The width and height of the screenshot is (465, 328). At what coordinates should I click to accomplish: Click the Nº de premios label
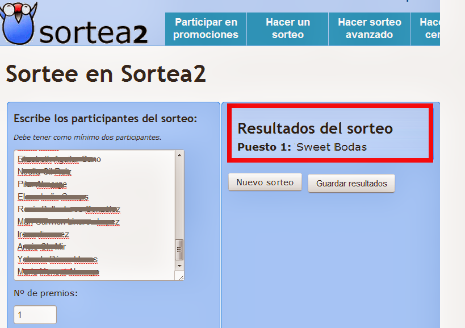click(45, 293)
